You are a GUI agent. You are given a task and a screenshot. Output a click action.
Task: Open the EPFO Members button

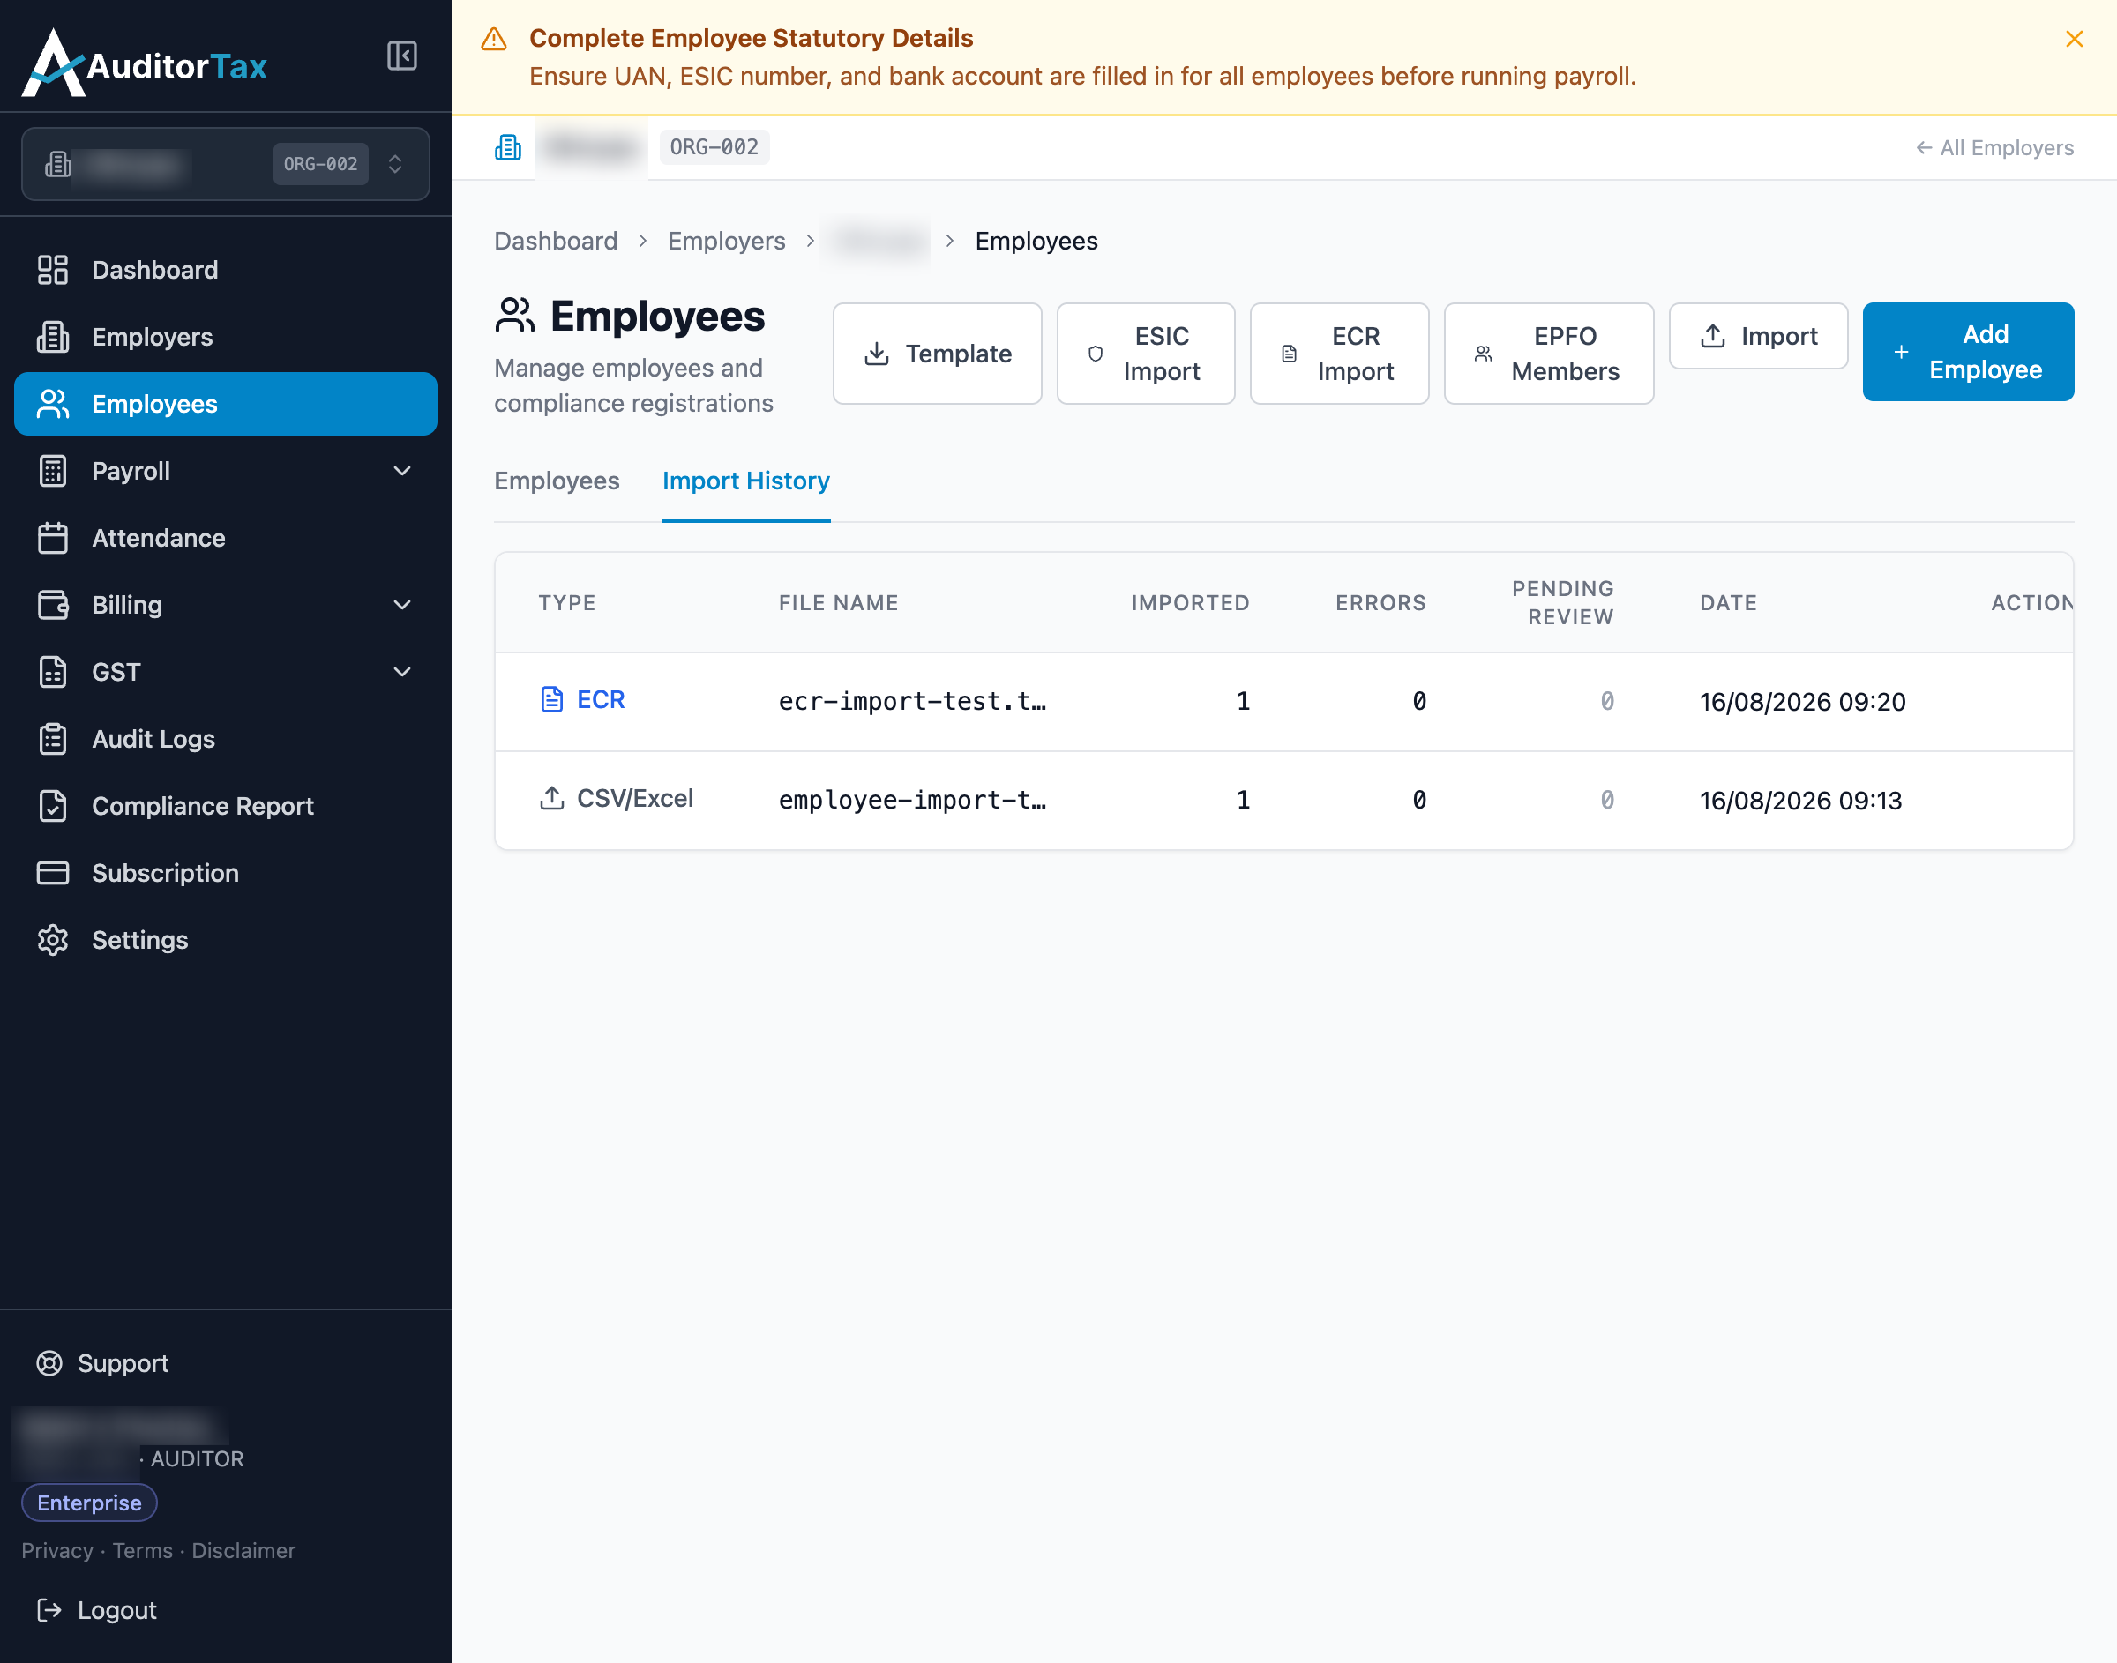click(x=1548, y=354)
